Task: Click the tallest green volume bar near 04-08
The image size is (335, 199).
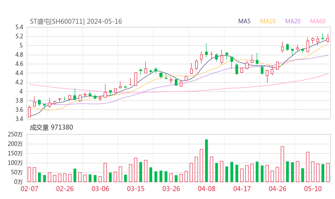Action: click(206, 161)
